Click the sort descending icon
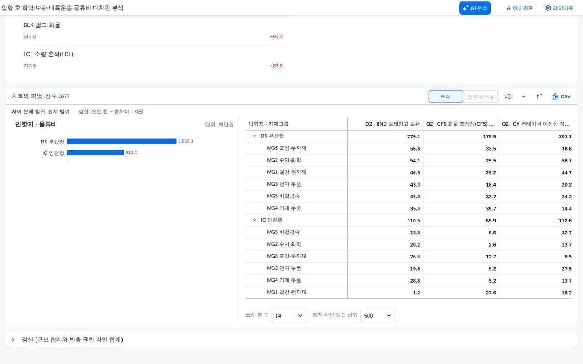Viewport: 583px width, 364px height. (x=508, y=96)
